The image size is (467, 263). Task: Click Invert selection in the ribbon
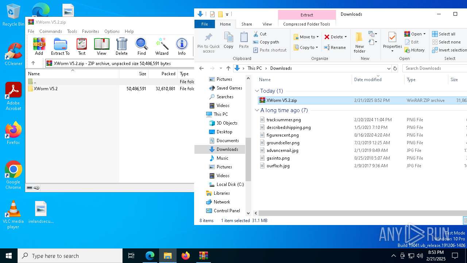(449, 50)
